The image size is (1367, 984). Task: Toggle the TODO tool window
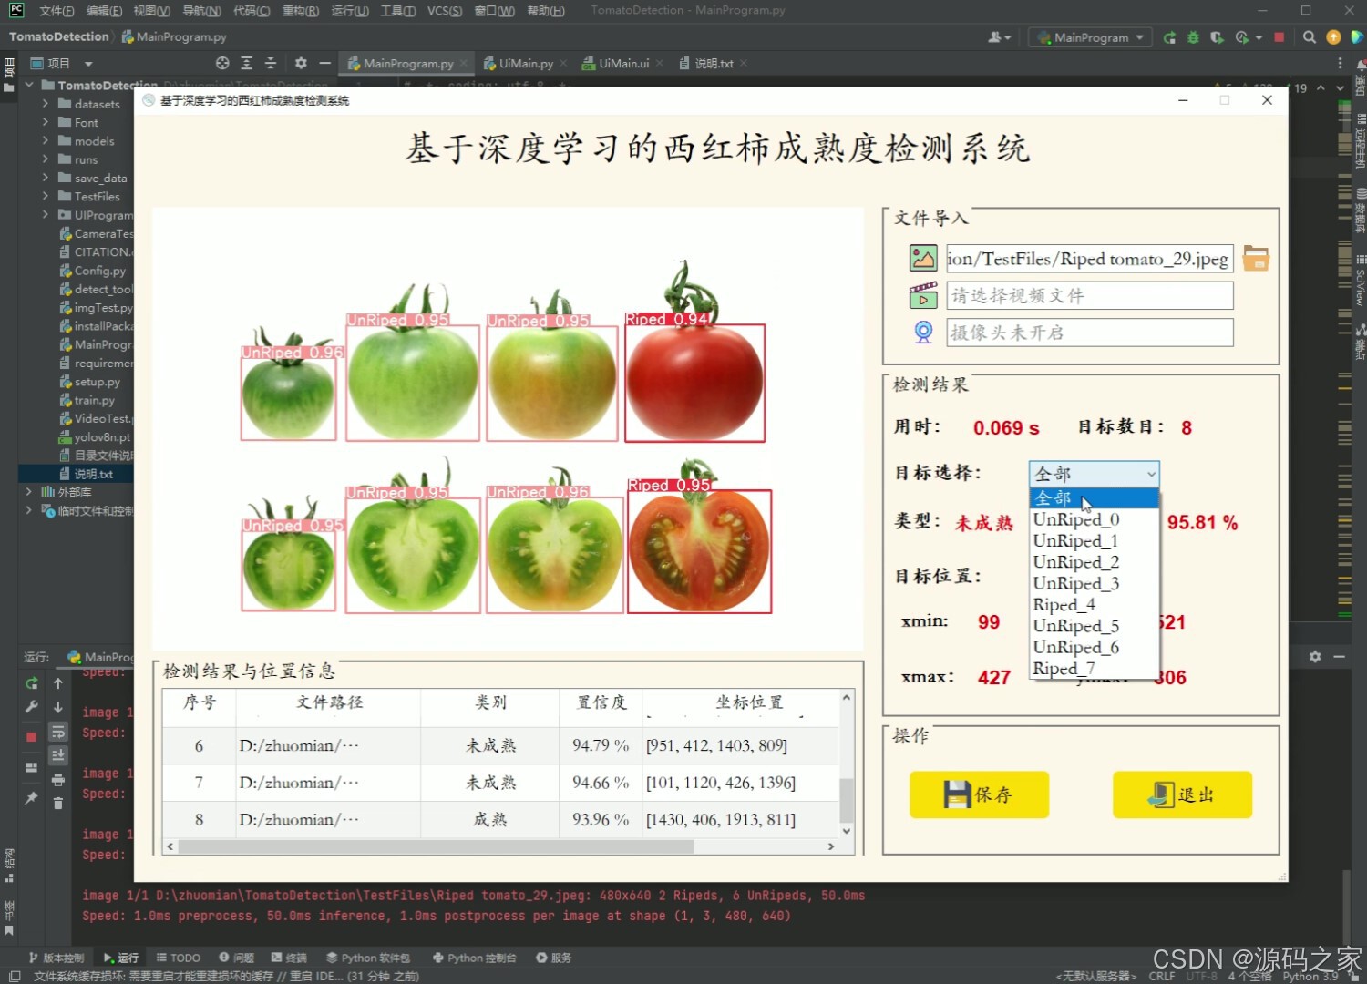click(x=178, y=957)
